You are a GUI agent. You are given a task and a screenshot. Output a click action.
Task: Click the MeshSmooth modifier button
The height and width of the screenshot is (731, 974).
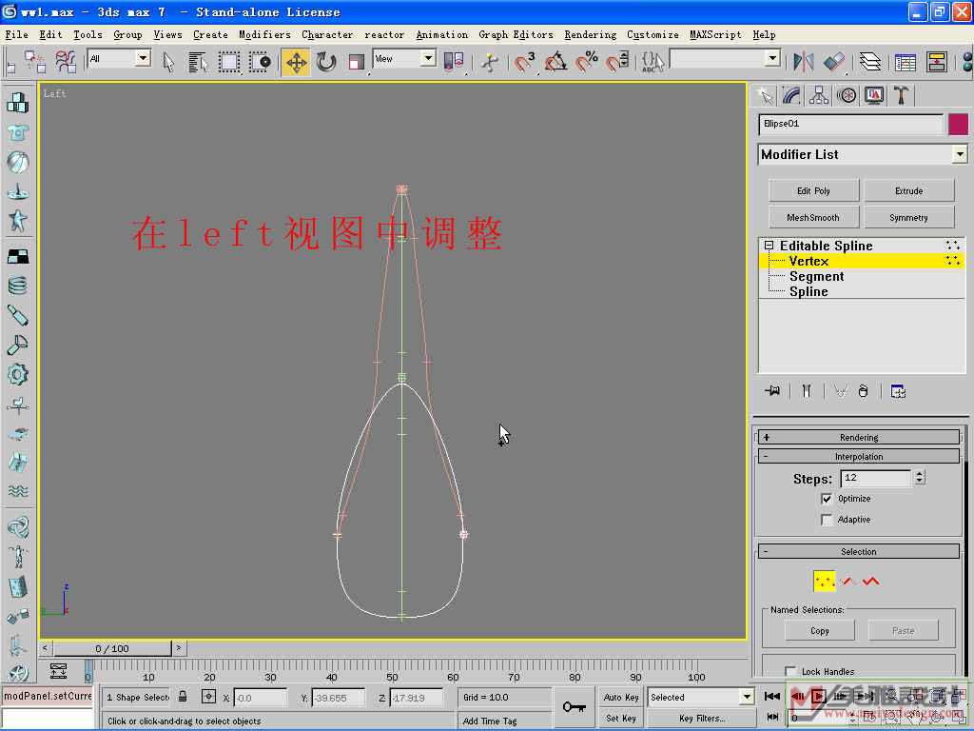pos(814,218)
